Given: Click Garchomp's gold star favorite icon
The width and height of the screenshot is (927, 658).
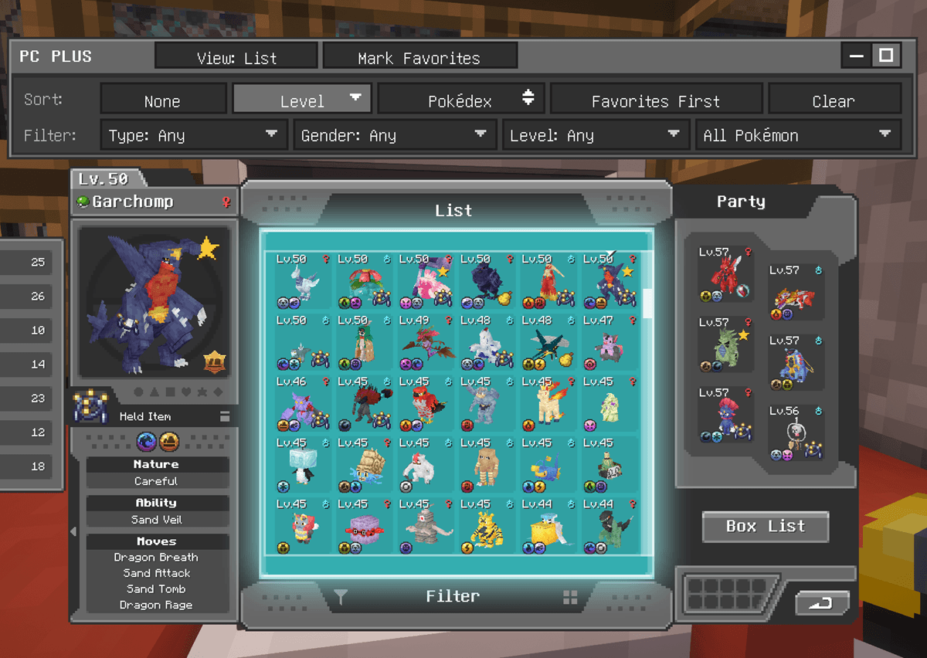Looking at the screenshot, I should point(209,248).
